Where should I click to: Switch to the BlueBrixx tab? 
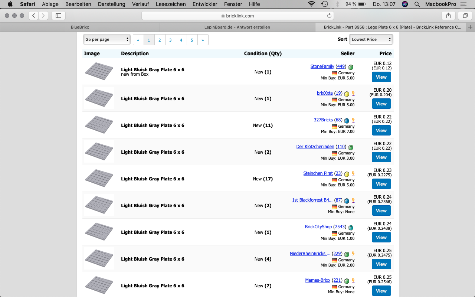tap(80, 27)
